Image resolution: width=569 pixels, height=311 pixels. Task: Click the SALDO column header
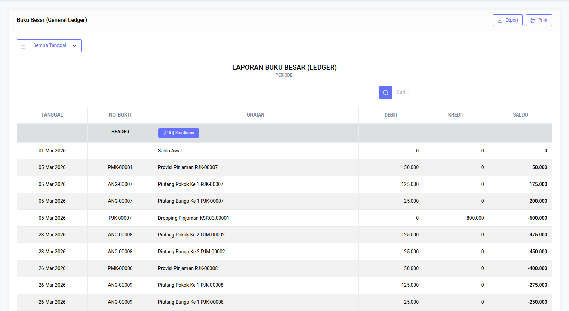[x=520, y=115]
